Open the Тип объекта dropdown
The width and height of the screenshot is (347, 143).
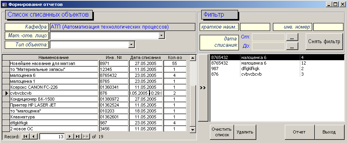point(132,44)
